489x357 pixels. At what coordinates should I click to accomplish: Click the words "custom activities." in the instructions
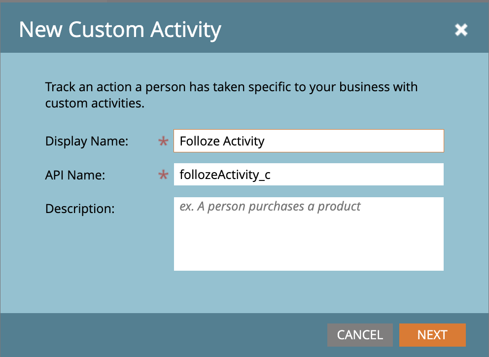pyautogui.click(x=95, y=104)
